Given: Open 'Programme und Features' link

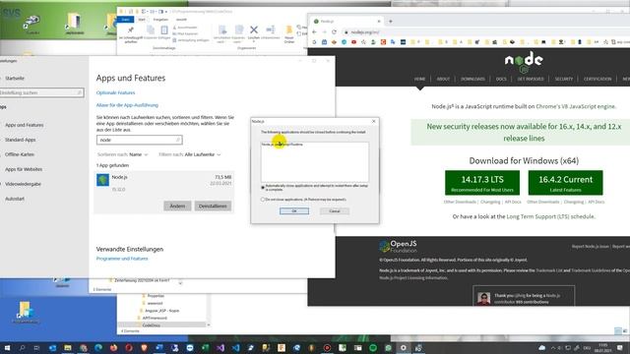Looking at the screenshot, I should [122, 259].
